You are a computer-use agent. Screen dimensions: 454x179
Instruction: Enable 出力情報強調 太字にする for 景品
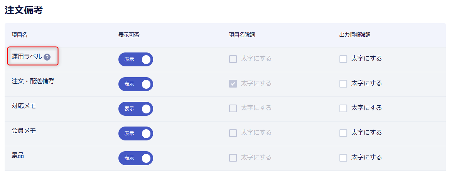tap(343, 158)
